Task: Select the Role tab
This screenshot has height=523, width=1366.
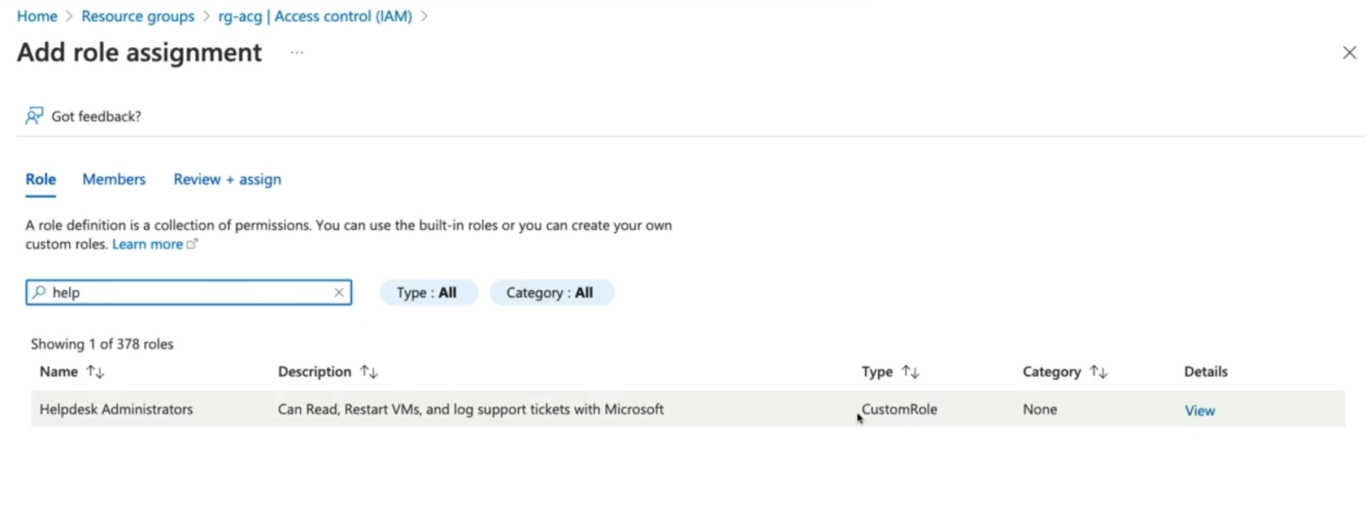Action: click(41, 179)
